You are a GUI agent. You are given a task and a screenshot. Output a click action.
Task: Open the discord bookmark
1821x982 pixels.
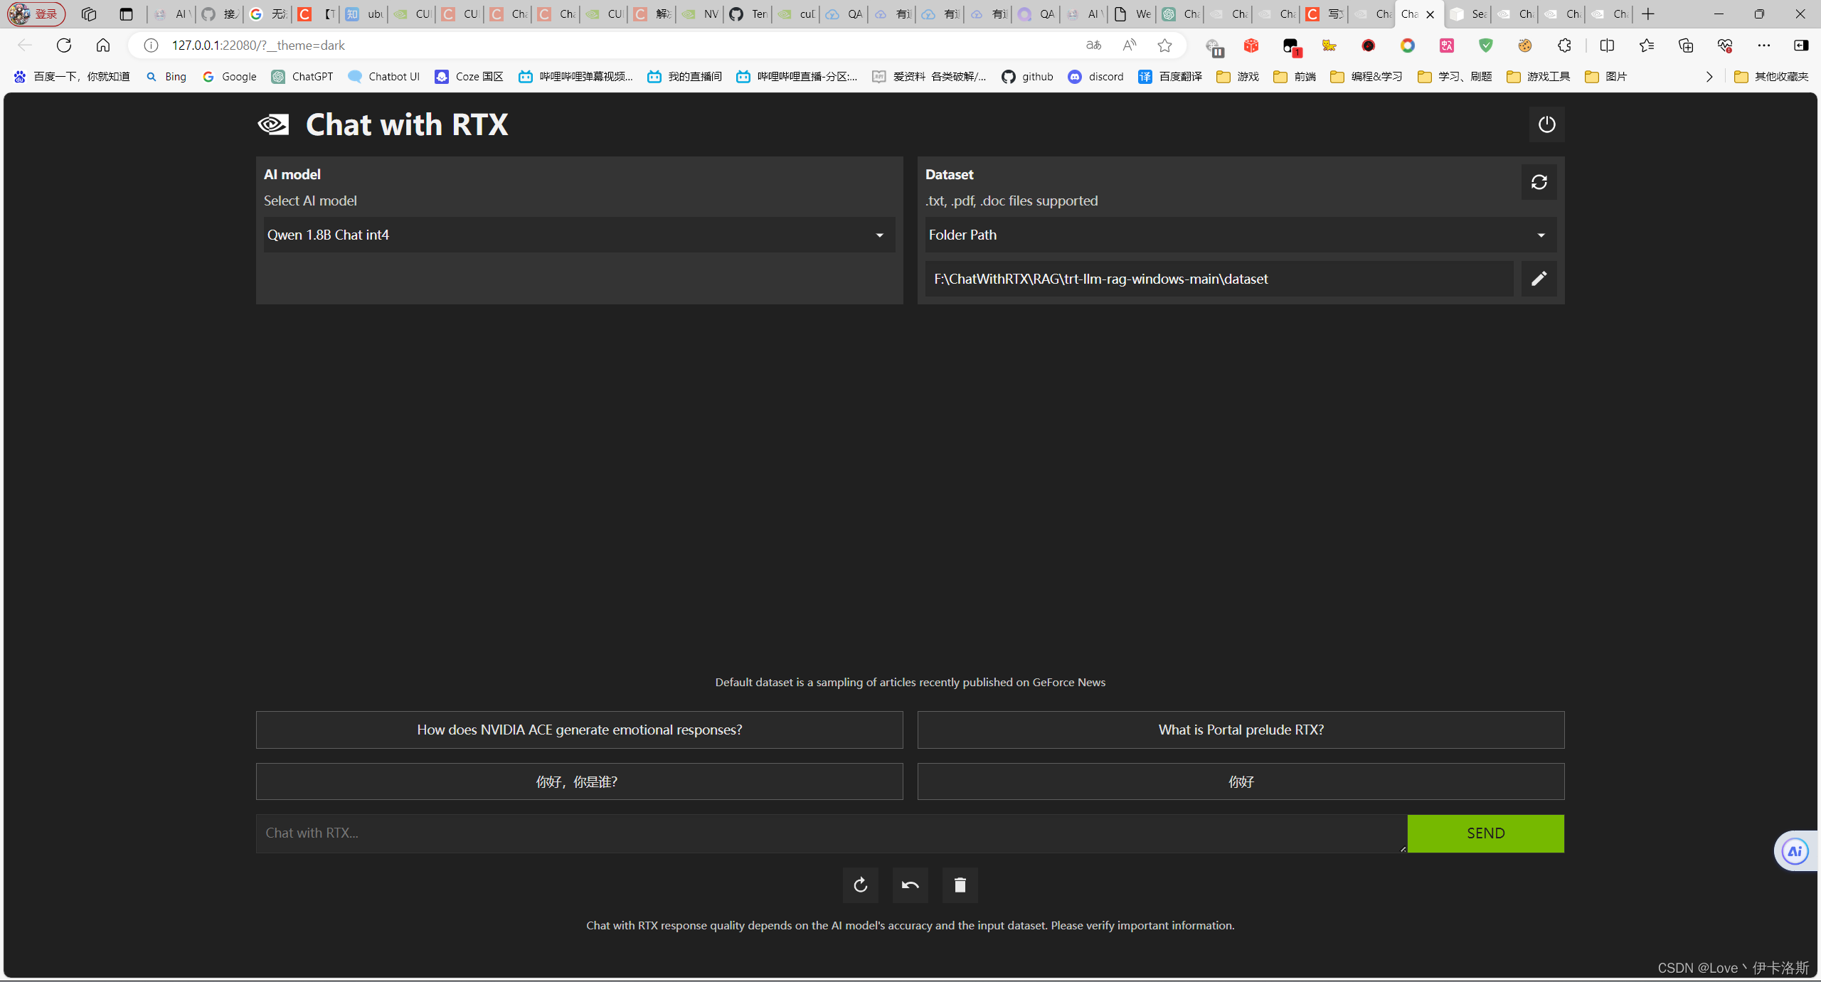click(1095, 77)
